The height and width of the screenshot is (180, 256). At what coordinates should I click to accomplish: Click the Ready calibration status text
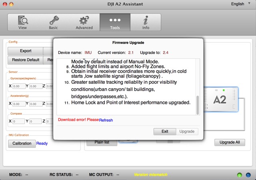(x=42, y=144)
